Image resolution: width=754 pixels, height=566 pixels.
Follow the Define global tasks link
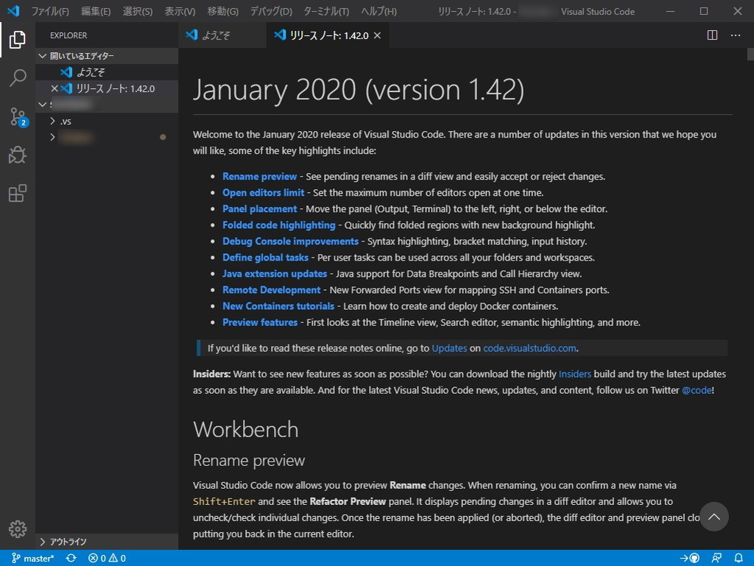(265, 258)
